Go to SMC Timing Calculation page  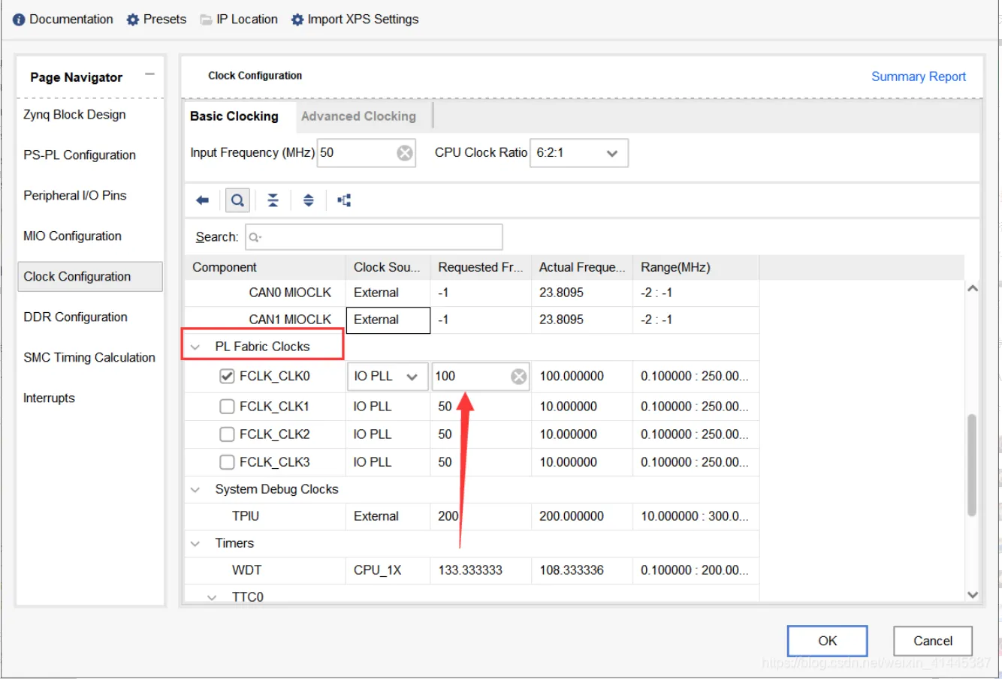[89, 358]
